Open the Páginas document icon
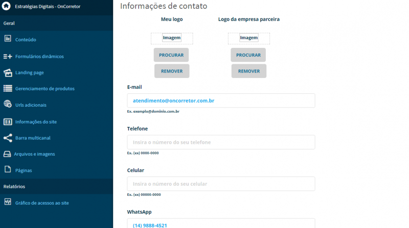 tap(8, 169)
